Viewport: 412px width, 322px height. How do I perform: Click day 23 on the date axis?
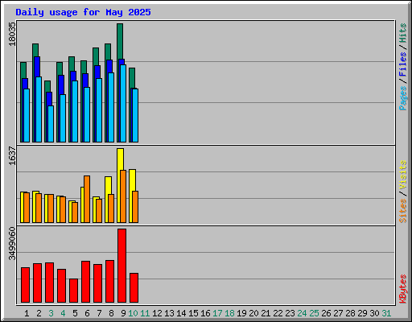[x=290, y=313]
